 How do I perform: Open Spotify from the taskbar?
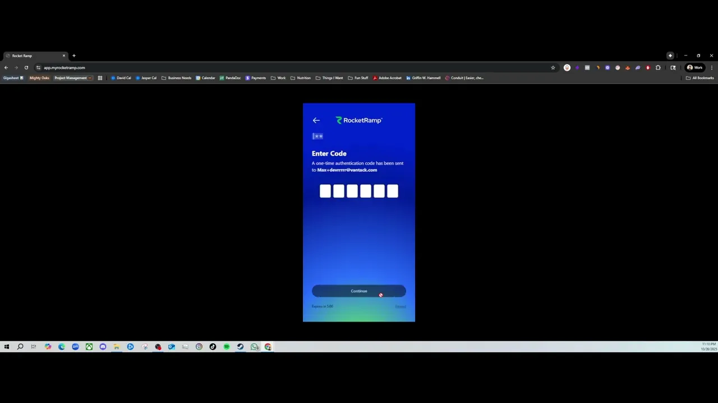[227, 347]
